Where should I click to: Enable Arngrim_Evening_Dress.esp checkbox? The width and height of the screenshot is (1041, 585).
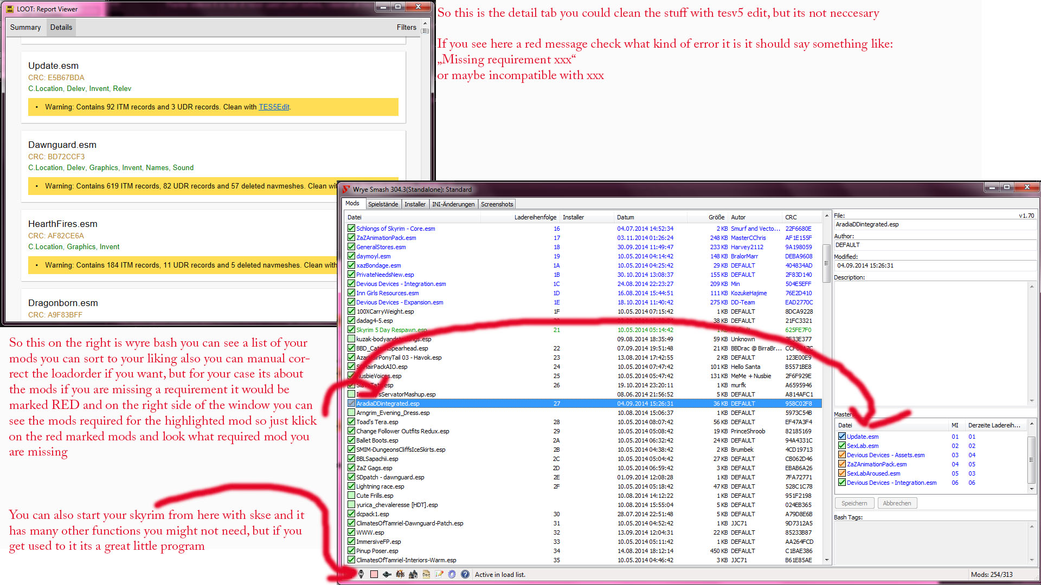[x=351, y=413]
